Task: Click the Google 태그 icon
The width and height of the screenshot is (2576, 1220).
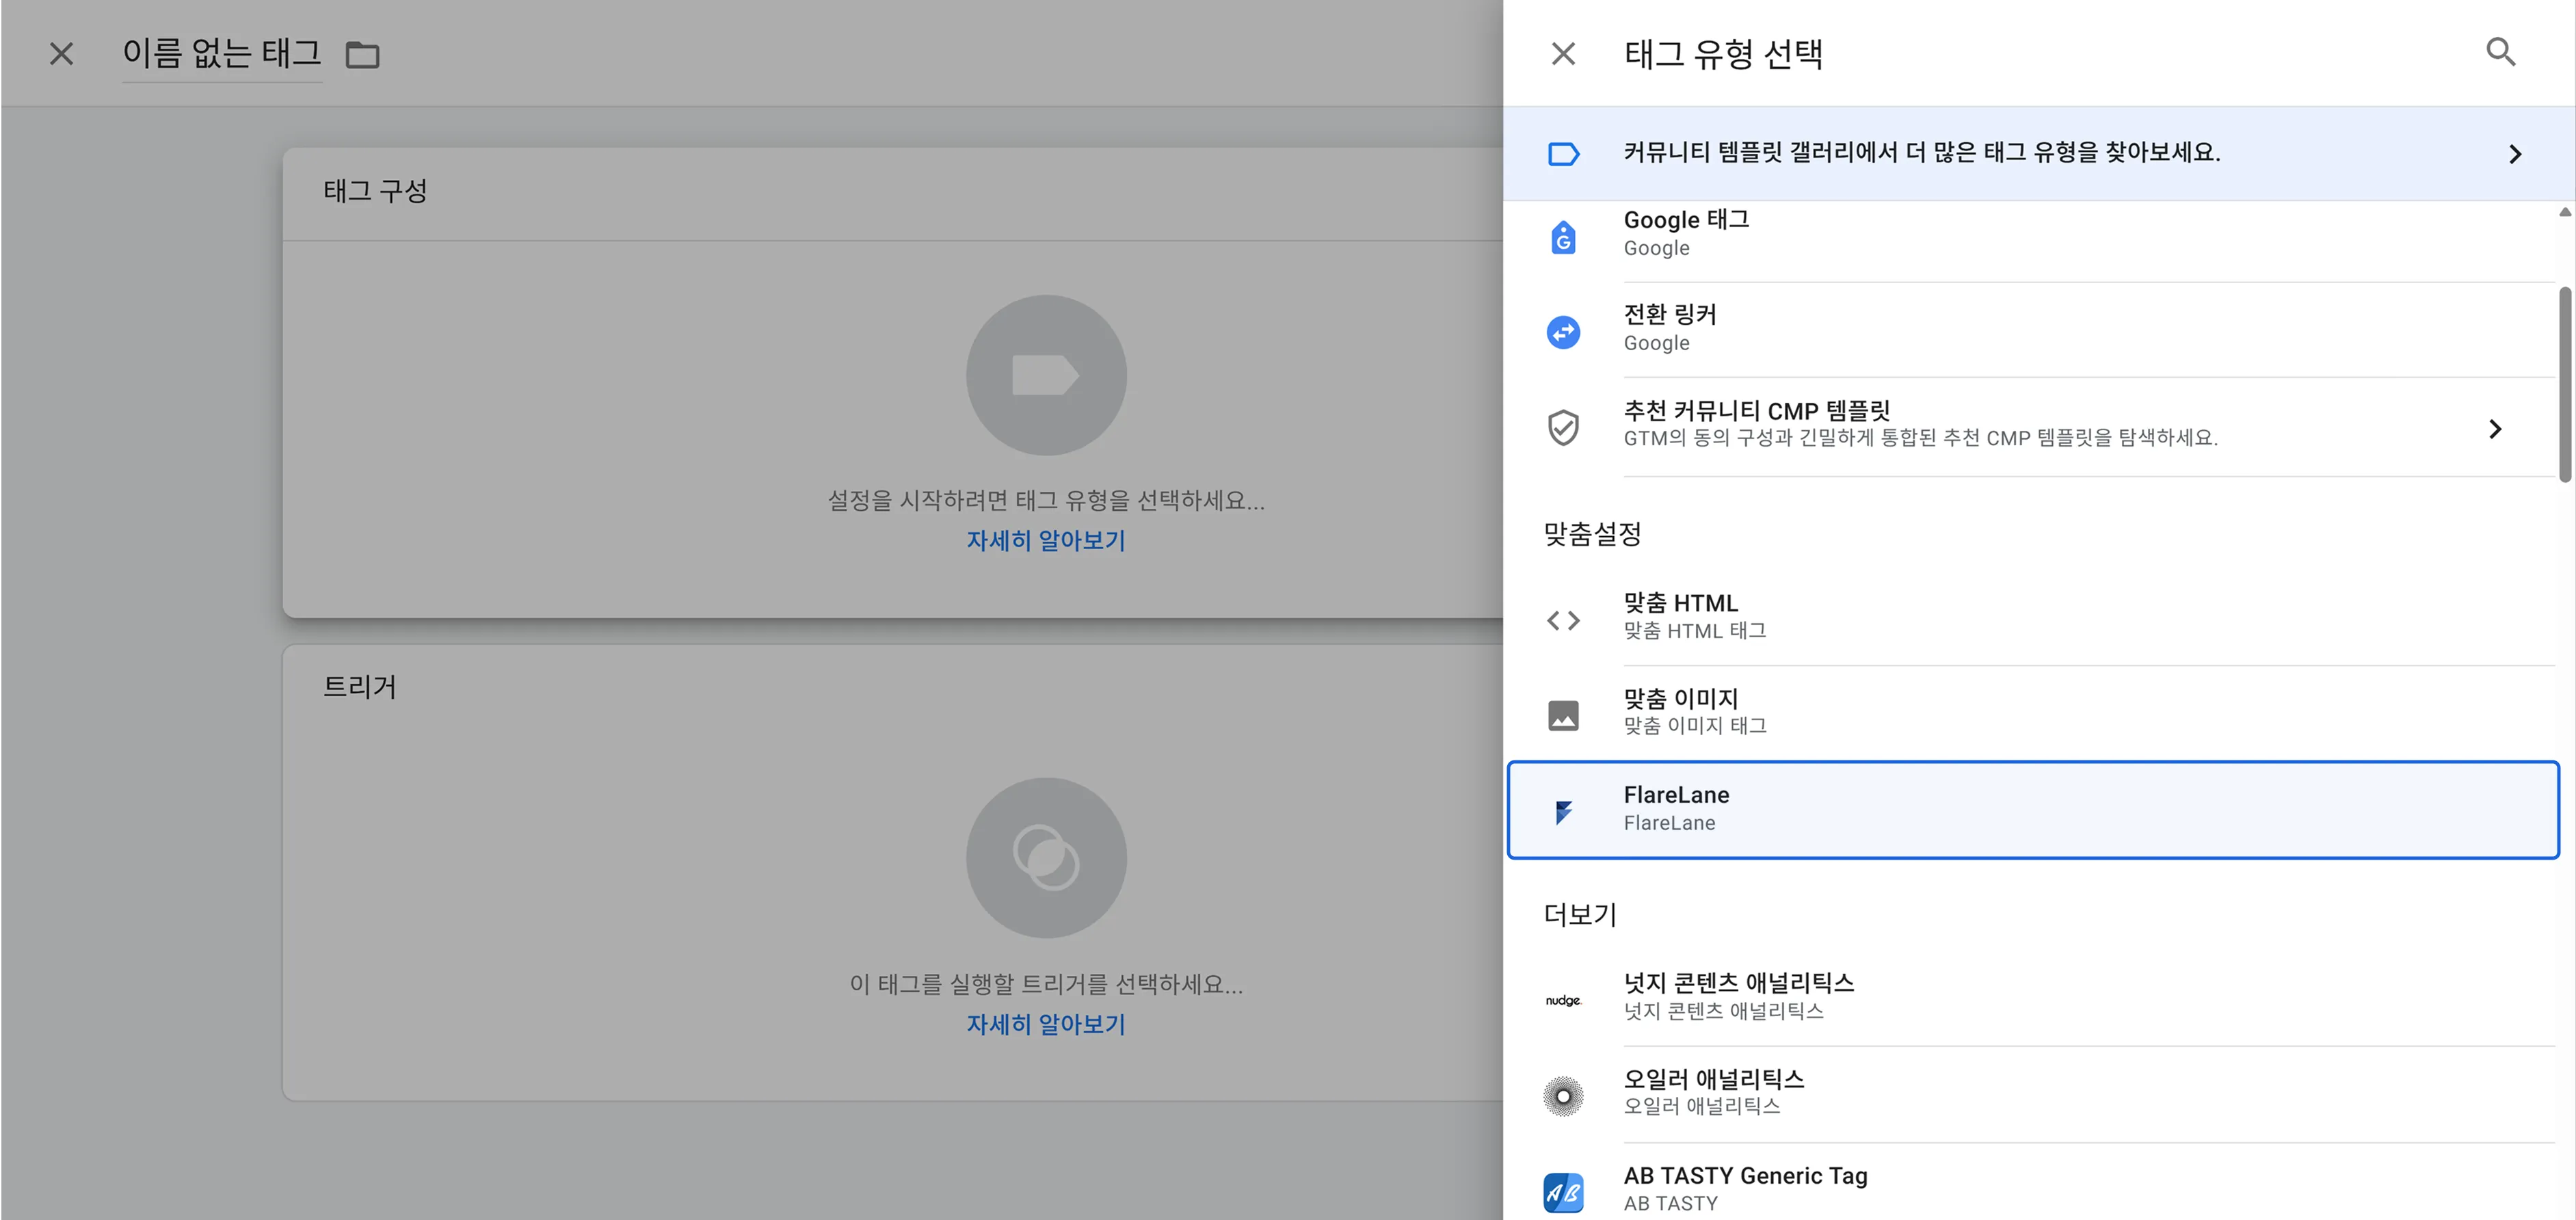Action: [1563, 238]
